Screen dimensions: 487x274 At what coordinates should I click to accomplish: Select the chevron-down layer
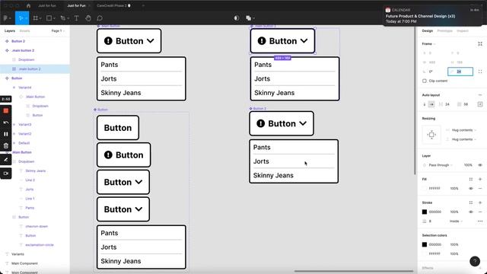pyautogui.click(x=37, y=227)
